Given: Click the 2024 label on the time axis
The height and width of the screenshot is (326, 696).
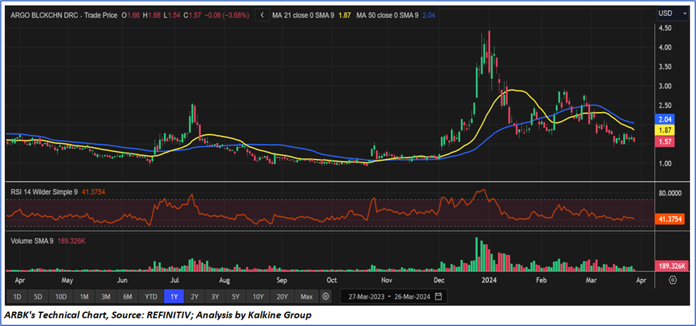Looking at the screenshot, I should tap(489, 280).
